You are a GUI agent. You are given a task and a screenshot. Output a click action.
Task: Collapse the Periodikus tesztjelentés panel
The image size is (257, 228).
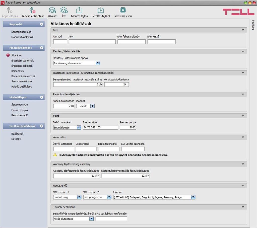243,95
